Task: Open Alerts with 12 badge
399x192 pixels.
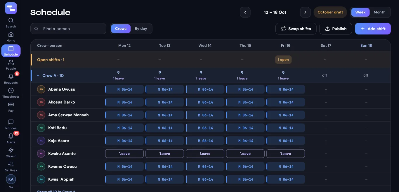Action: (x=11, y=139)
